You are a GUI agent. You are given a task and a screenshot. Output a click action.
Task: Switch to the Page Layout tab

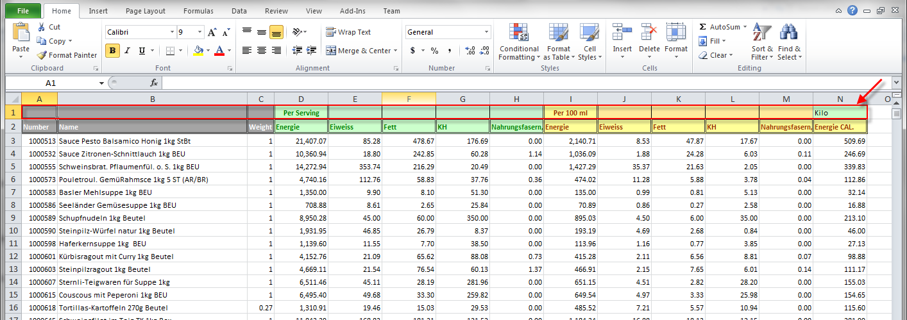tap(145, 11)
